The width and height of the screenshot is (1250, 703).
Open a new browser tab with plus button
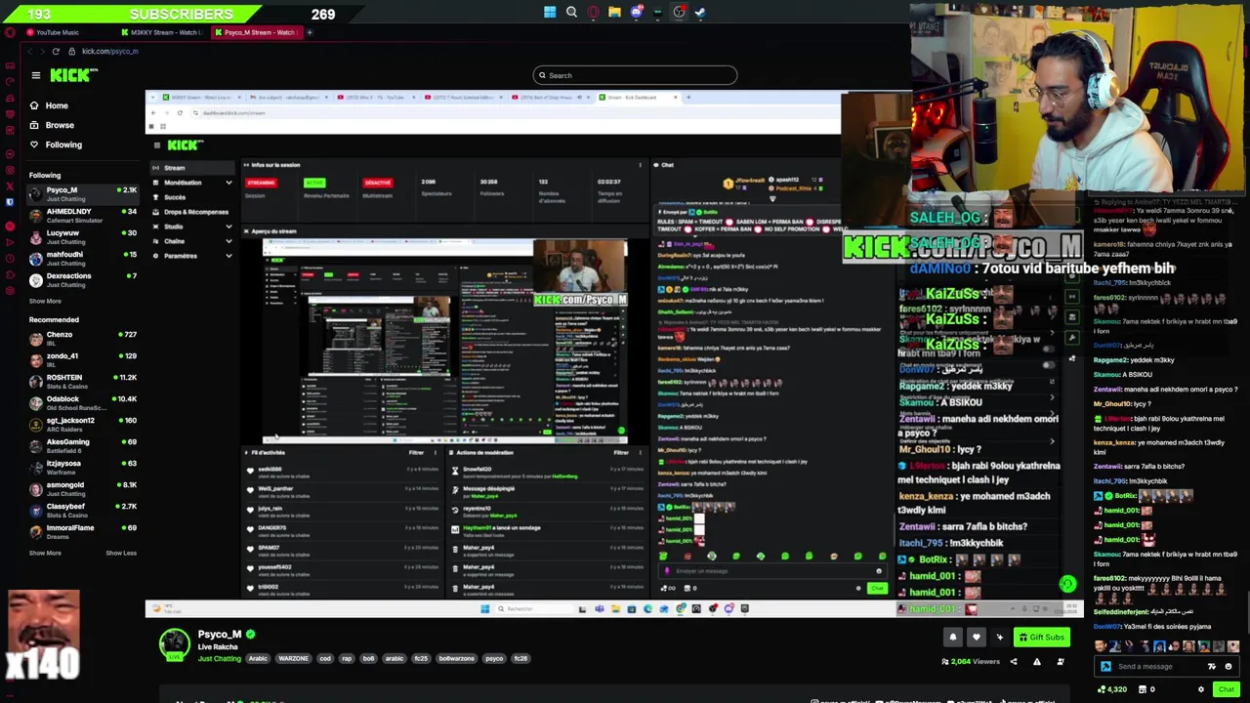tap(310, 32)
